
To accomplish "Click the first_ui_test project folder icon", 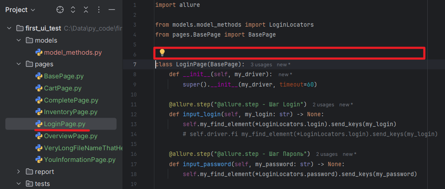I will 19,28.
